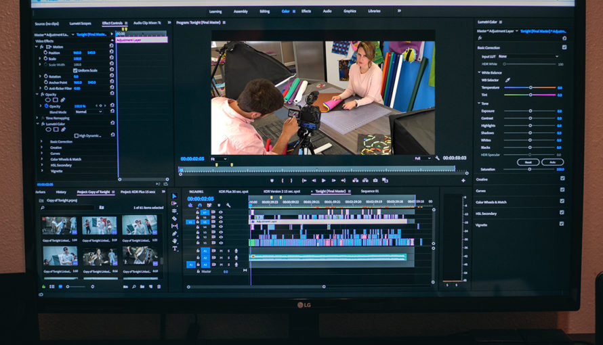Click the Extract button in Program monitor

tap(365, 181)
